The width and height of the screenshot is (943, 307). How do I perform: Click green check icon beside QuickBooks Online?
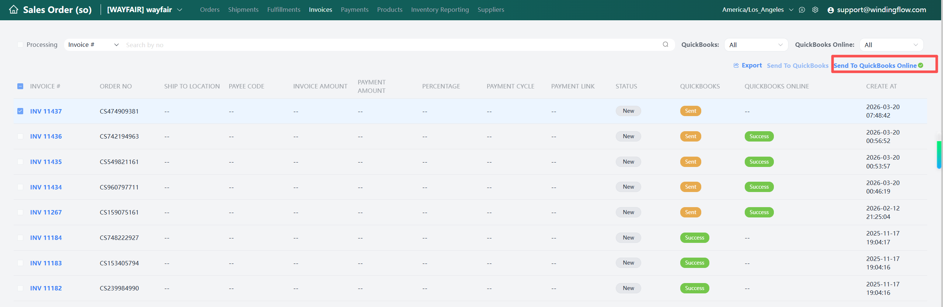[x=921, y=65]
